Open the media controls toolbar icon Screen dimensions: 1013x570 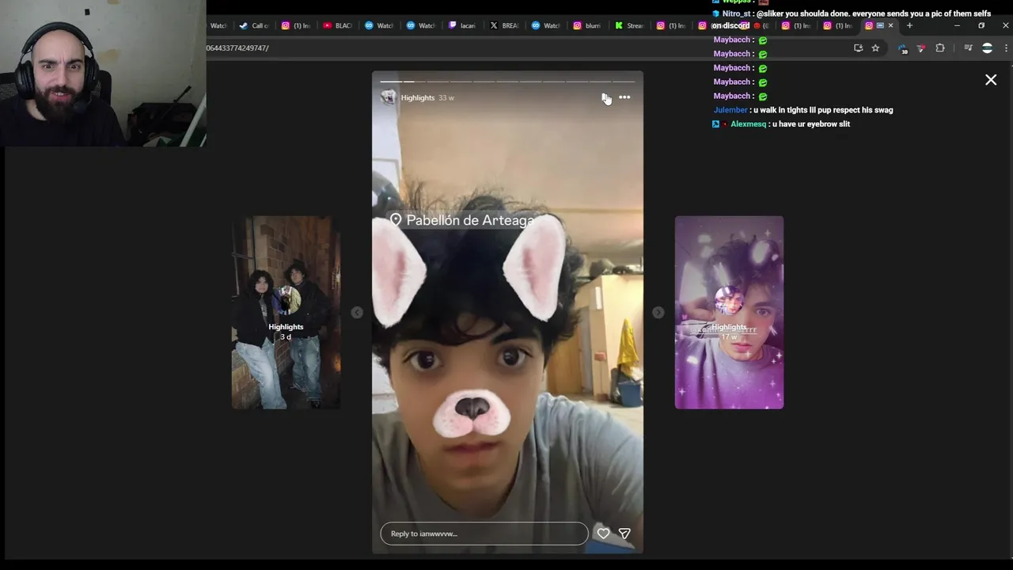click(968, 48)
